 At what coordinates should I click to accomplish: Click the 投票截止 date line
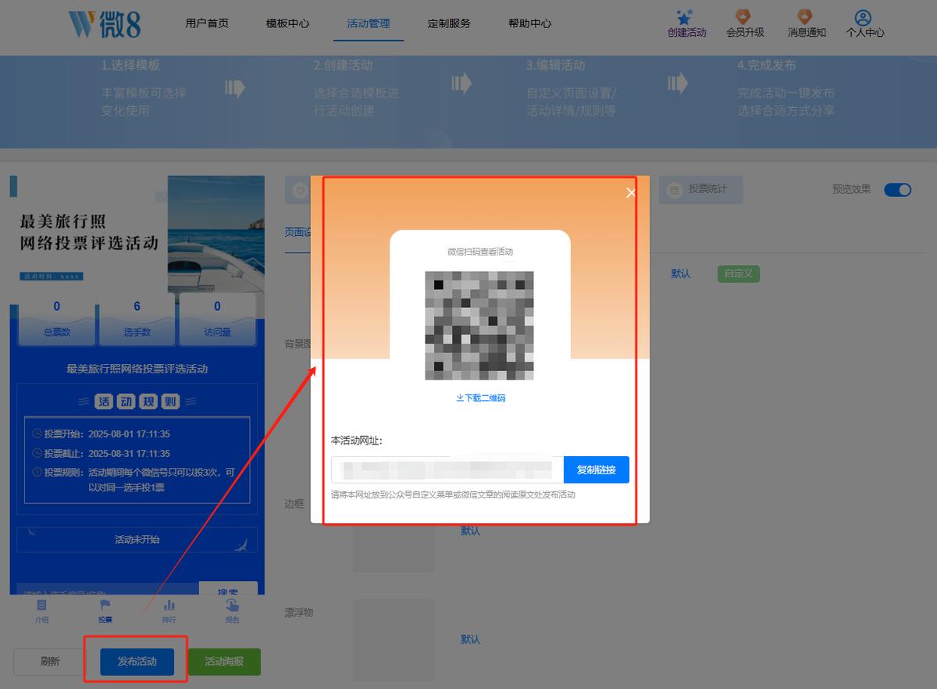(101, 453)
